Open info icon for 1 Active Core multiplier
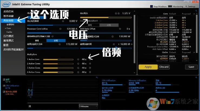The height and width of the screenshot is (111, 200). [78, 59]
